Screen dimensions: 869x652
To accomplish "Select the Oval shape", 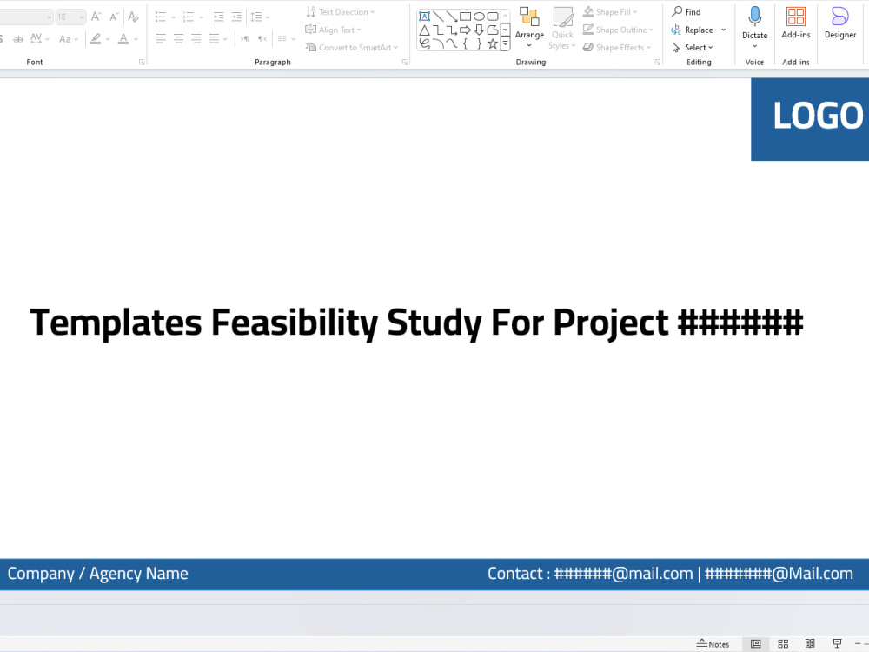I will (479, 16).
